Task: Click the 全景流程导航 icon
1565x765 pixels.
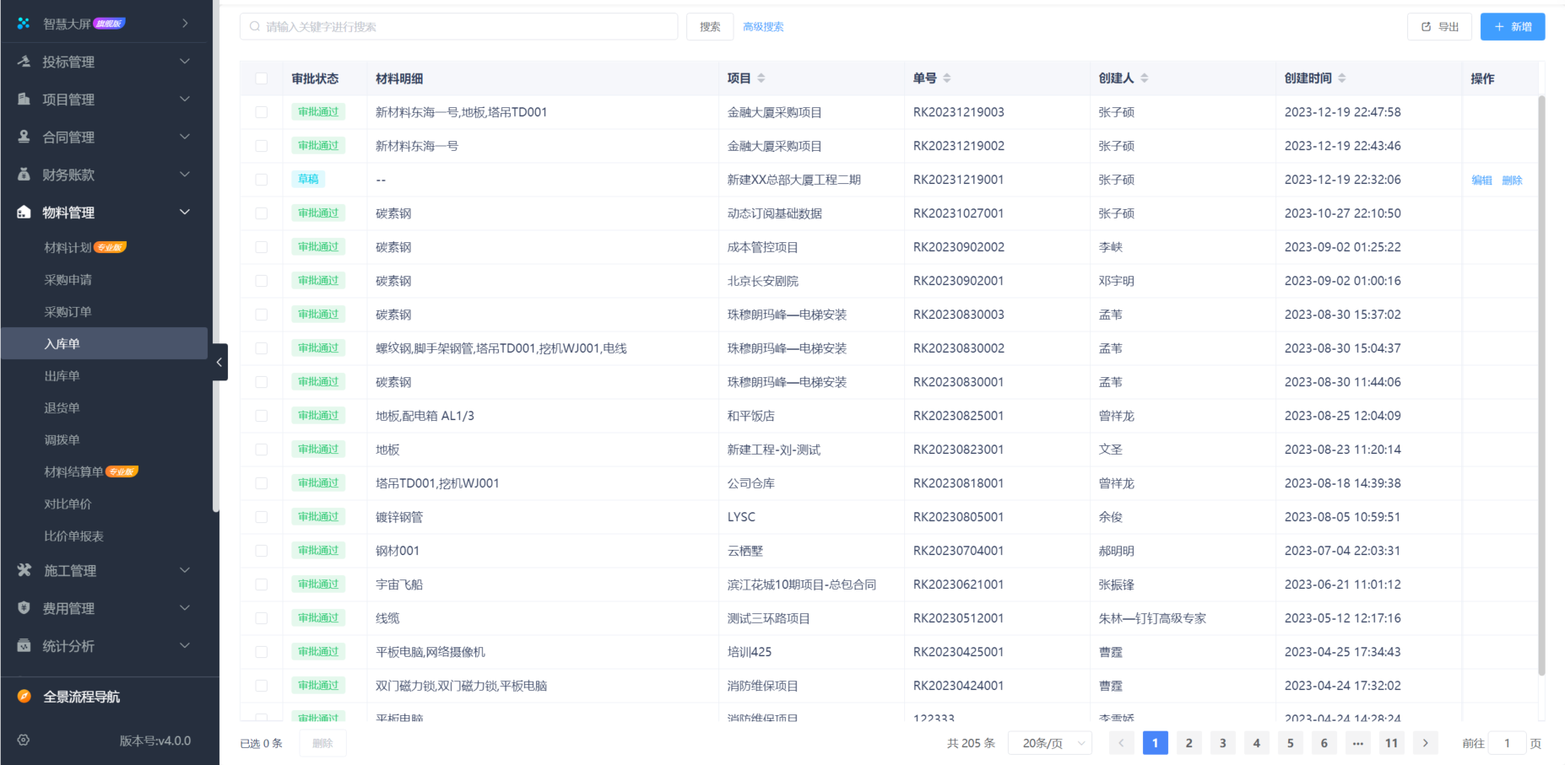Action: (23, 696)
